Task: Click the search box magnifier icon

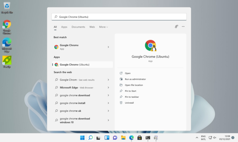Action: tap(56, 17)
